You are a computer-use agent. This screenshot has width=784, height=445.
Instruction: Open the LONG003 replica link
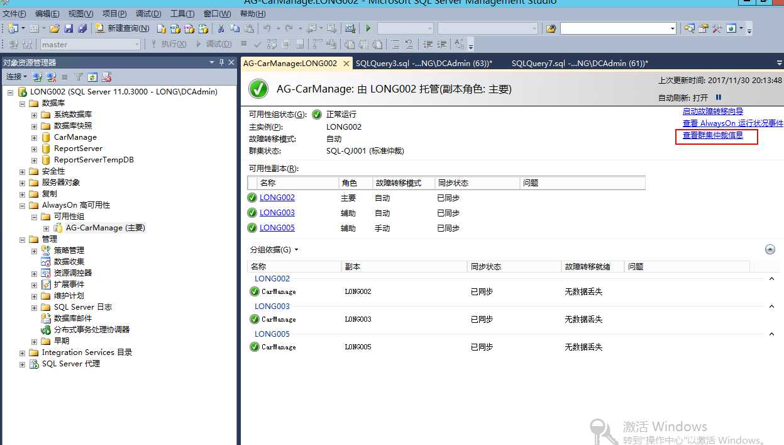coord(277,213)
